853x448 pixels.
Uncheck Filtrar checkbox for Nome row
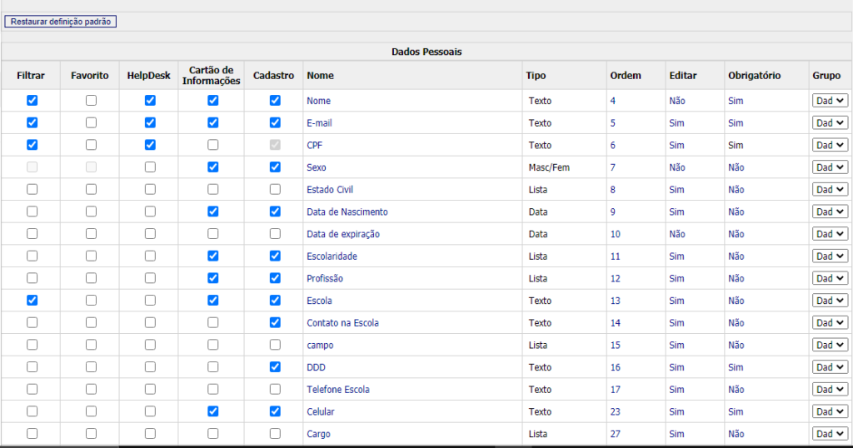pos(32,100)
